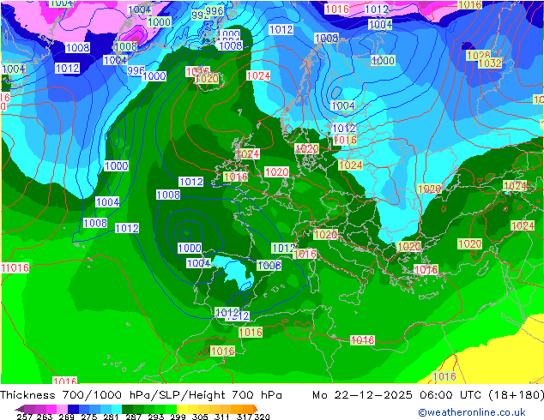Click the legend value 263
Screen dimensions: 544x420
click(45, 417)
